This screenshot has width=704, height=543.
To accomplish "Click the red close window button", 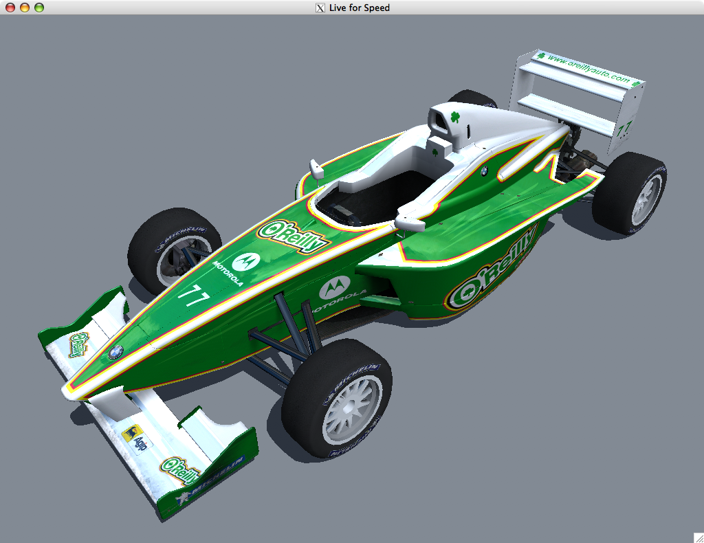I will (x=10, y=8).
